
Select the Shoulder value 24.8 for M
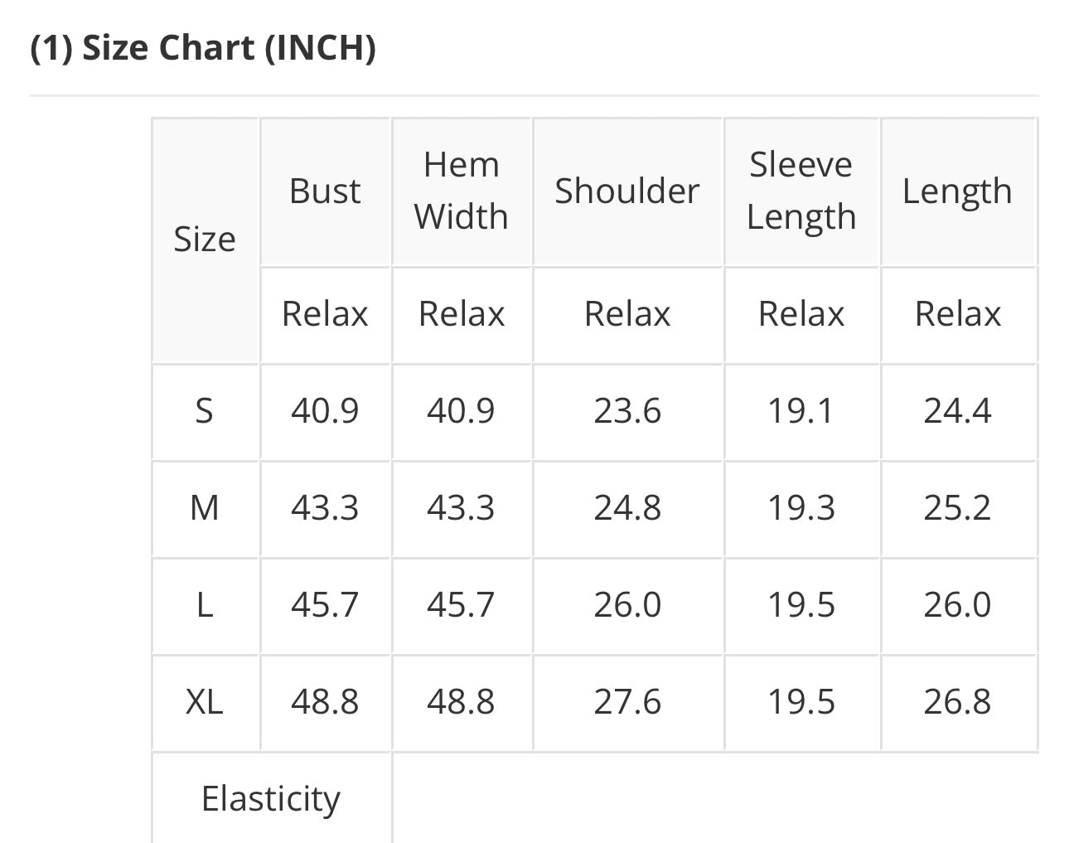pyautogui.click(x=627, y=508)
